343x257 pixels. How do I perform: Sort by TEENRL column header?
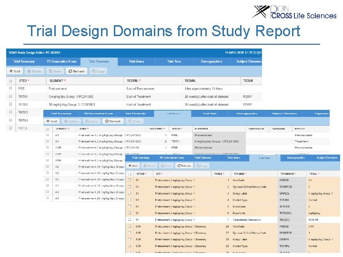click(190, 80)
